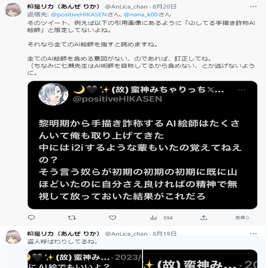Click the 飴是リカ display name on second tweet
Viewport: 268px width, 268px height.
(63, 233)
